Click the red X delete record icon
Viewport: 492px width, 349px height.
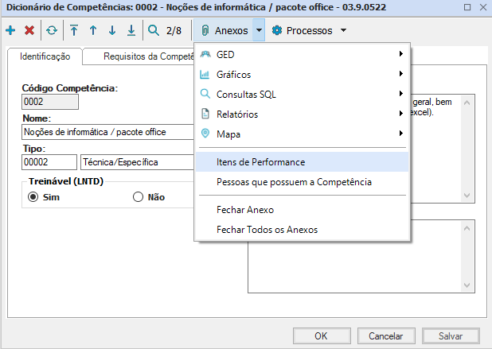click(29, 31)
